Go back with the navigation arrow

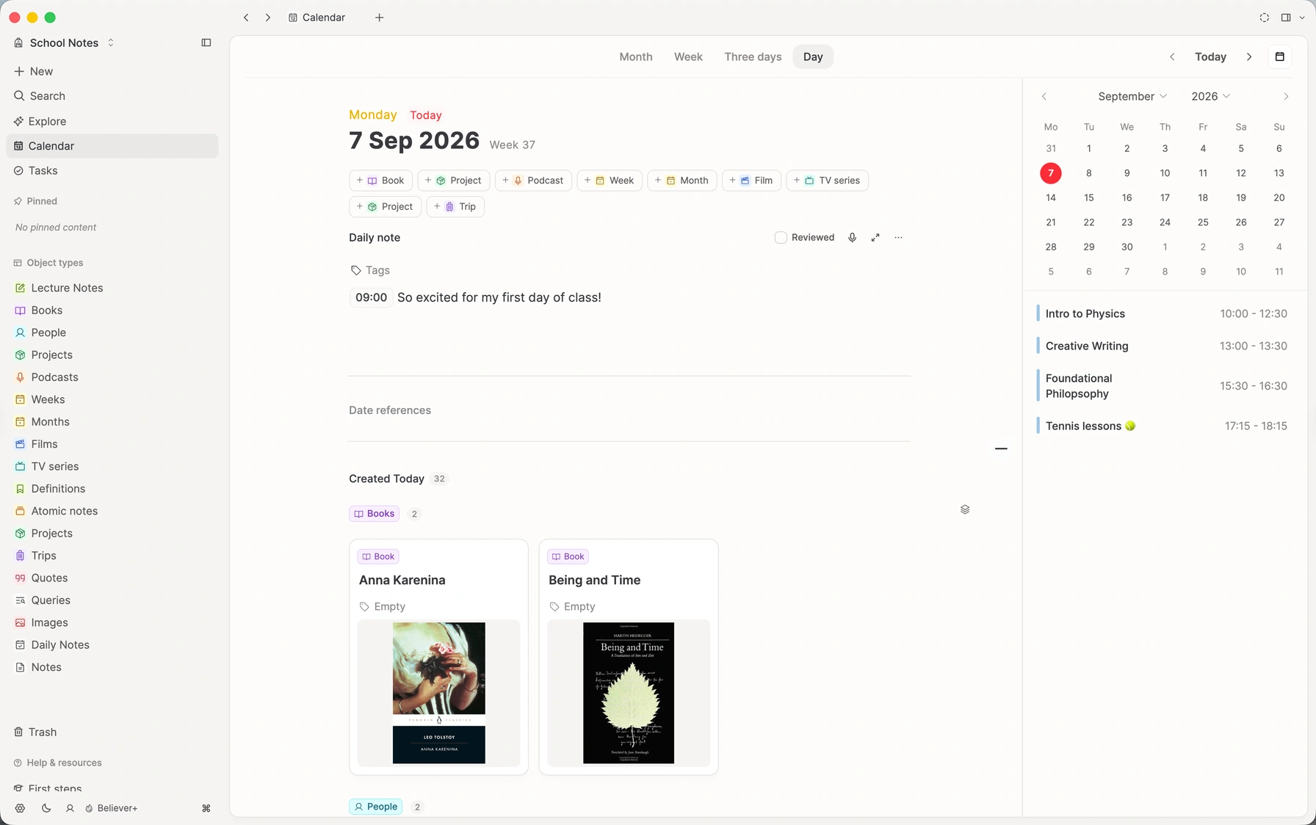pyautogui.click(x=246, y=18)
